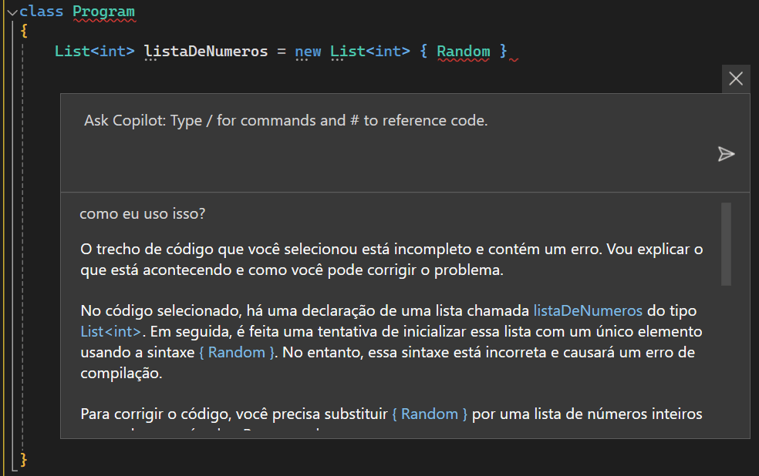Viewport: 759px width, 476px height.
Task: Click the Program class name in code
Action: pyautogui.click(x=103, y=12)
